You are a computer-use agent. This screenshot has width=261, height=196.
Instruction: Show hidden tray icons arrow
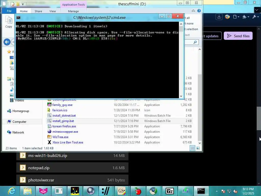(217, 191)
